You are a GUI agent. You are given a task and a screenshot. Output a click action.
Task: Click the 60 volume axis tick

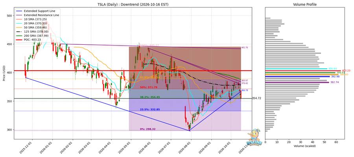click(x=336, y=142)
